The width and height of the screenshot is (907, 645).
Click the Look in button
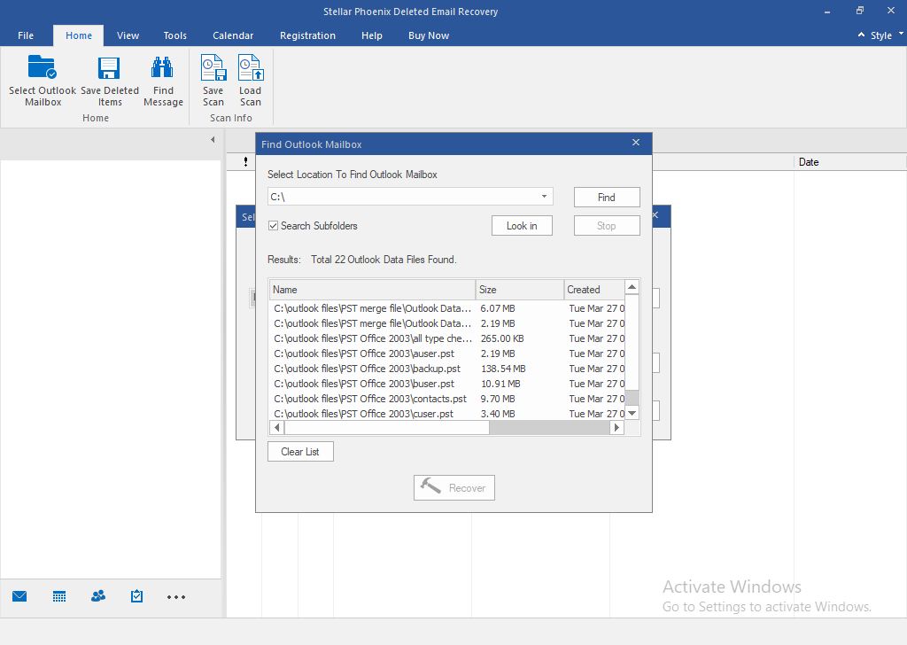tap(522, 226)
